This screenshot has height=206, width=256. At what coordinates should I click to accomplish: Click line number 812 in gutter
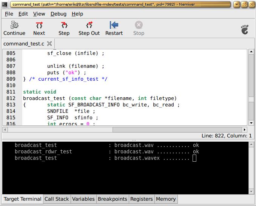11,98
